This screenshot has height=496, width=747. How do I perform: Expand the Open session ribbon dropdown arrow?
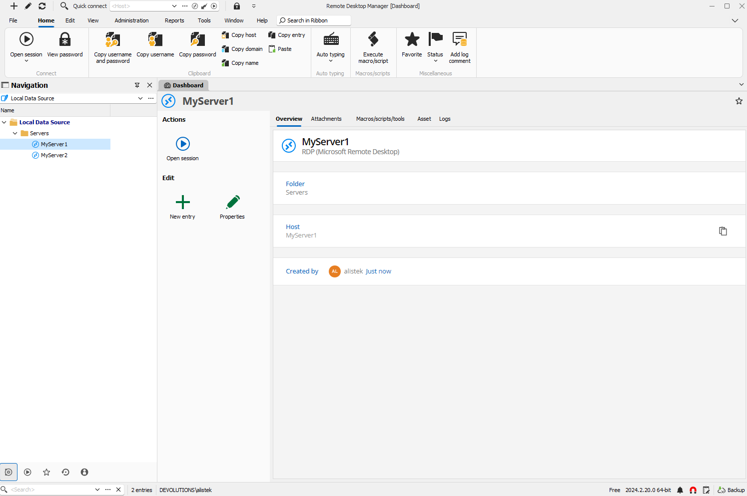point(26,61)
